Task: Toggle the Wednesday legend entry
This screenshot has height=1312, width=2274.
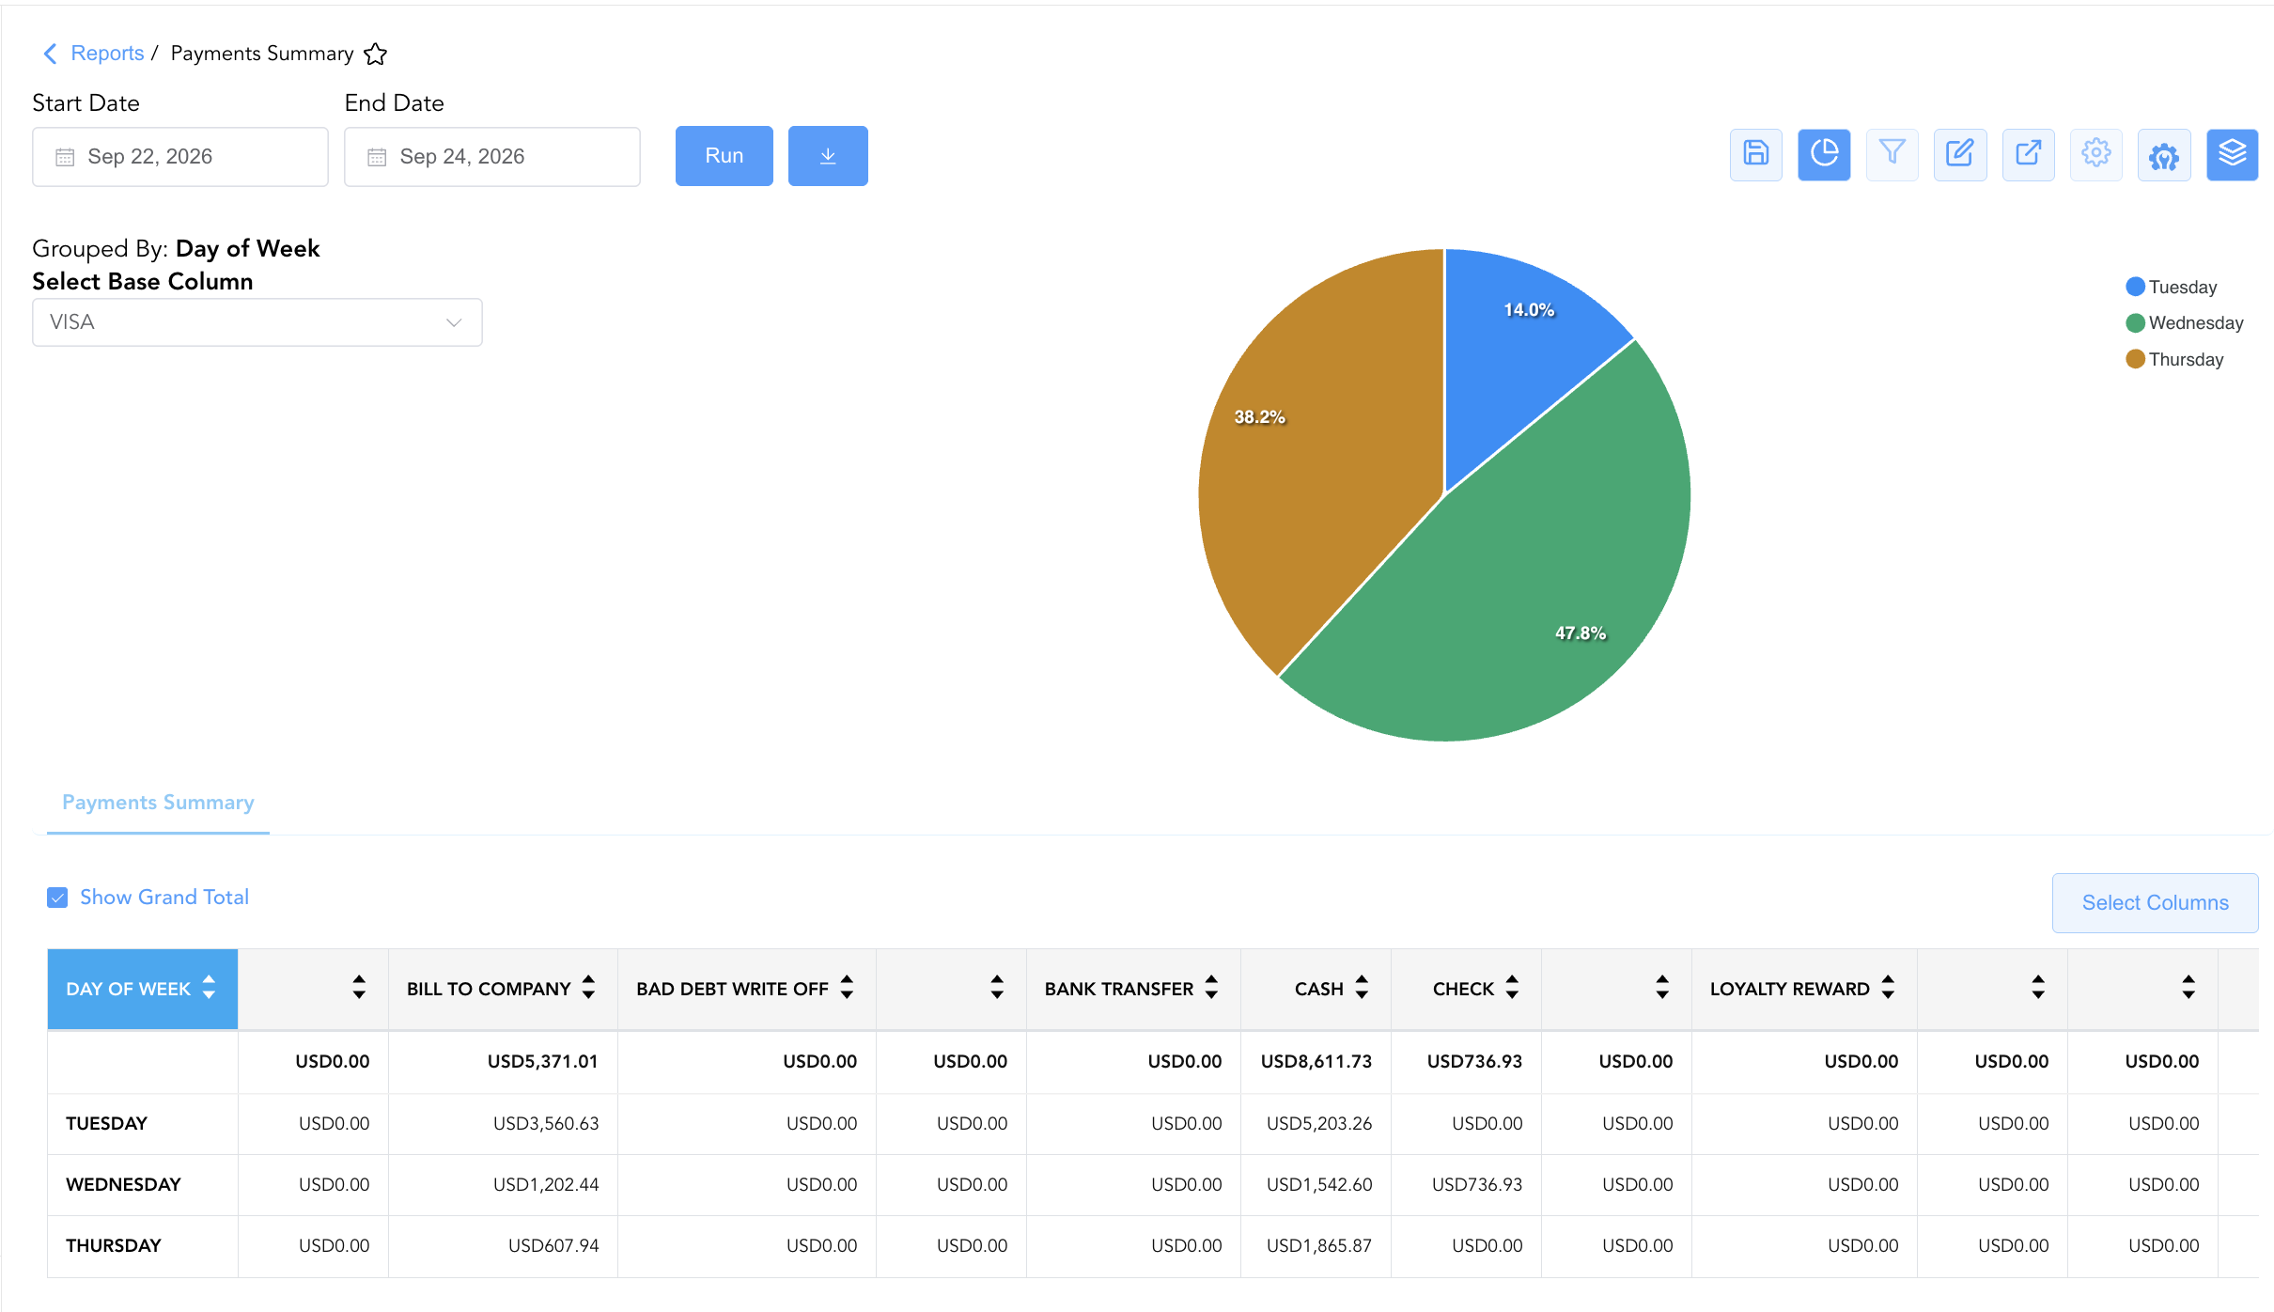Action: click(x=2185, y=323)
